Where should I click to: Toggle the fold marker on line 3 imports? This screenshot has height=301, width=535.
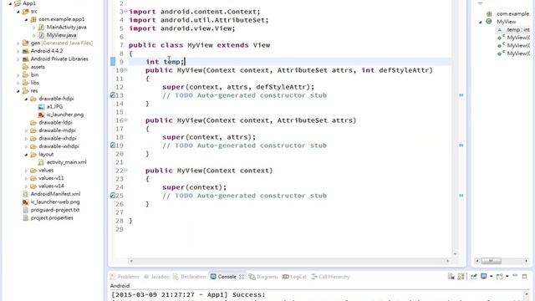tap(125, 12)
